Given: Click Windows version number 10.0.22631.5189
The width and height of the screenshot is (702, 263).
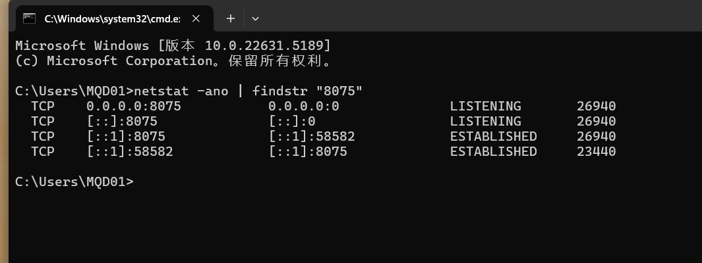Looking at the screenshot, I should tap(264, 45).
